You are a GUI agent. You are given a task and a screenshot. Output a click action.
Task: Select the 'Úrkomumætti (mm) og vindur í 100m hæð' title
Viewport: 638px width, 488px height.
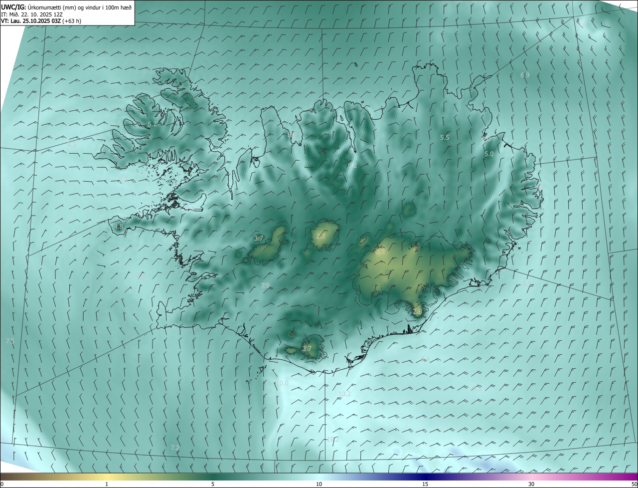[x=80, y=7]
